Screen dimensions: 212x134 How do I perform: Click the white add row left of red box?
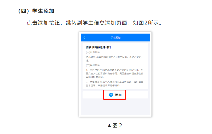93,95
